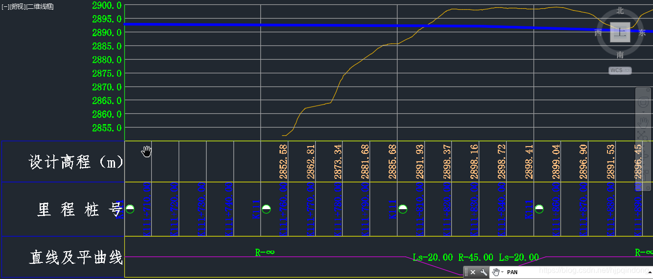Open command line customize wrench
Image resolution: width=653 pixels, height=279 pixels.
pos(484,272)
